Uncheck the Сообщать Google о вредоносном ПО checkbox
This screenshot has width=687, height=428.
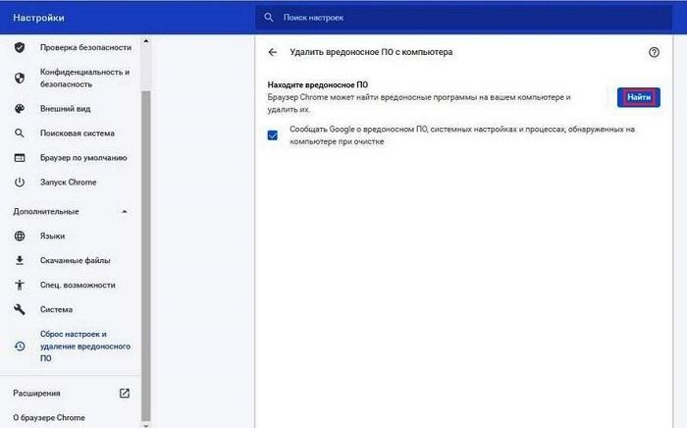click(x=273, y=134)
